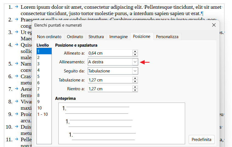The width and height of the screenshot is (232, 147).
Task: Close the Elenchi puntati e numerati dialog
Action: coord(214,25)
